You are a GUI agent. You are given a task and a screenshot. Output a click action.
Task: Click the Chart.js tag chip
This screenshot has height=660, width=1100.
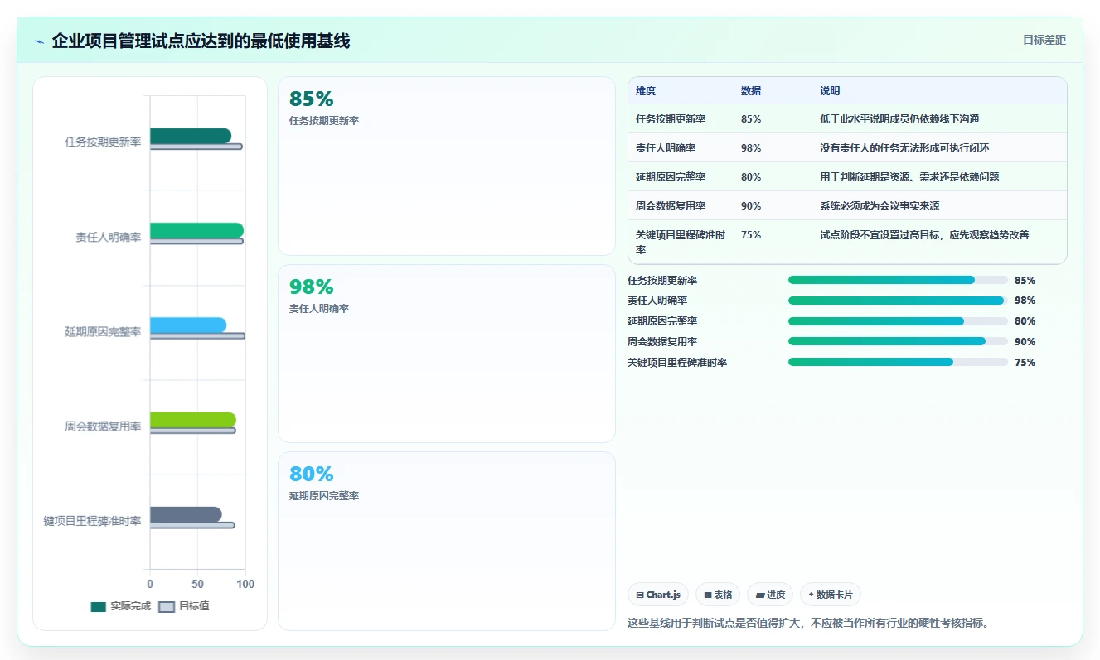[x=658, y=595]
